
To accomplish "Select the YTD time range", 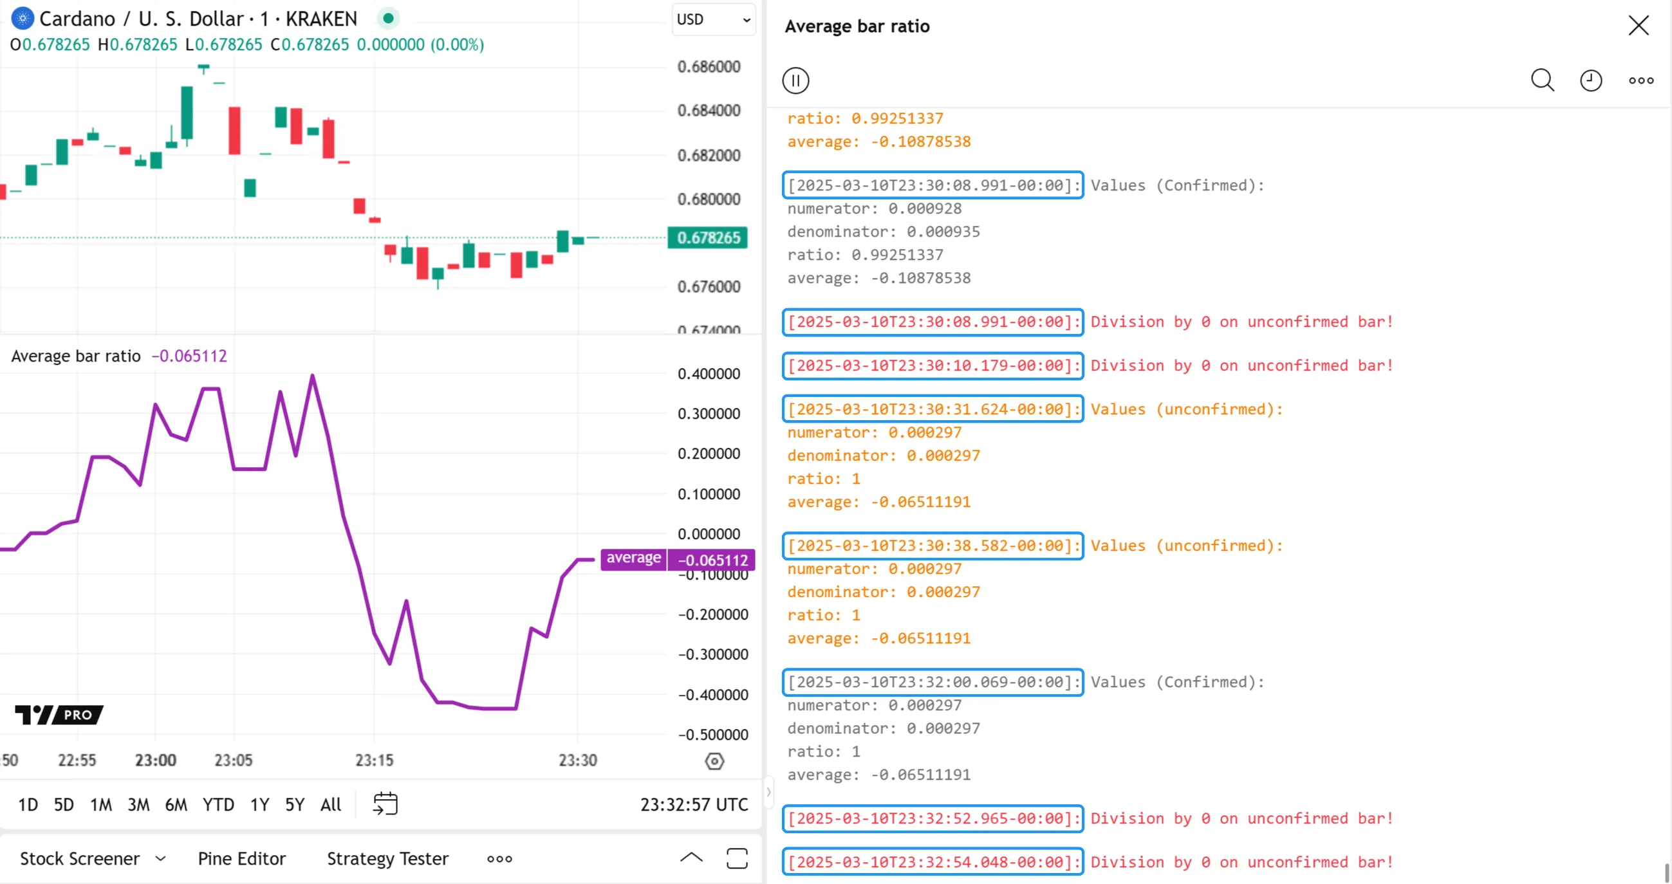I will coord(218,805).
